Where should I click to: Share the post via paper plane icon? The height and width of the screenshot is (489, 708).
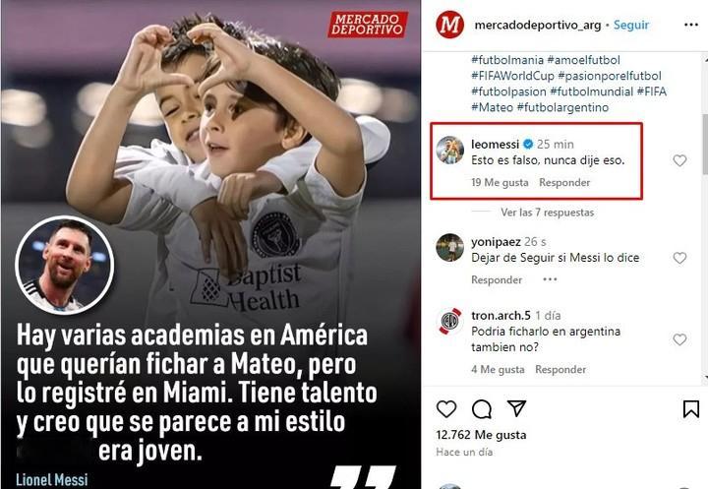point(516,408)
